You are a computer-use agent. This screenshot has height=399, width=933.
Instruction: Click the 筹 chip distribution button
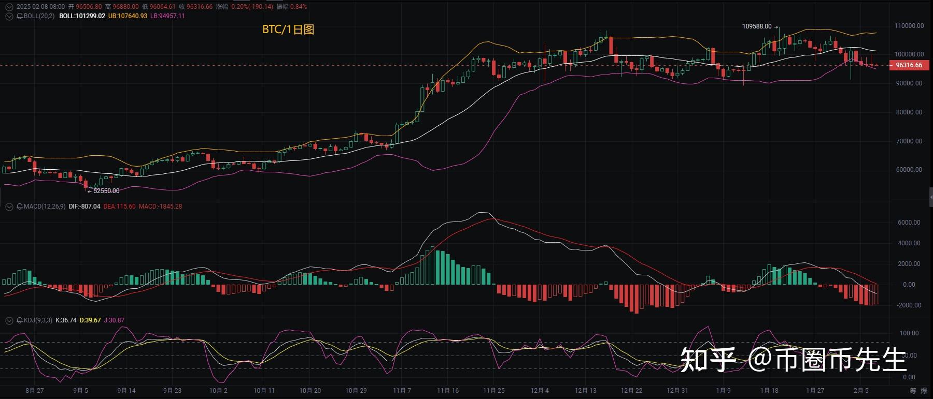pyautogui.click(x=913, y=391)
